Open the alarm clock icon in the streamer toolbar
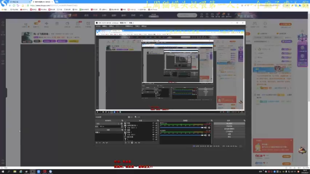 click(88, 24)
